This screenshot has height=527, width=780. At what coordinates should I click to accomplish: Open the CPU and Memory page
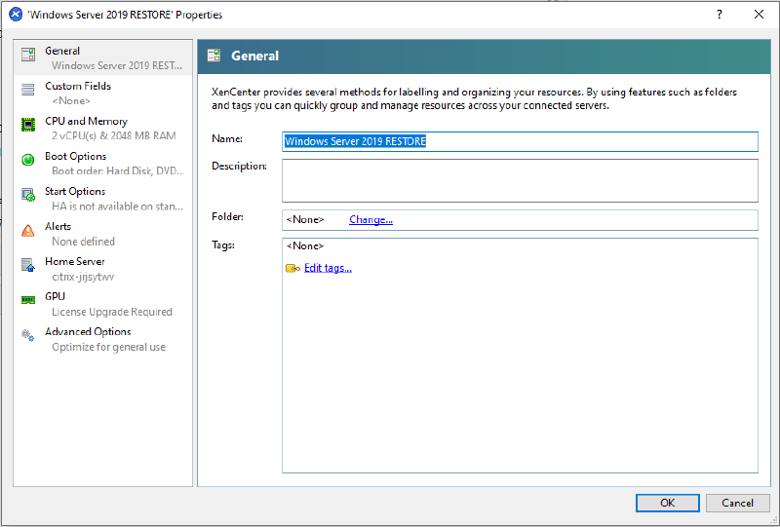pyautogui.click(x=86, y=122)
